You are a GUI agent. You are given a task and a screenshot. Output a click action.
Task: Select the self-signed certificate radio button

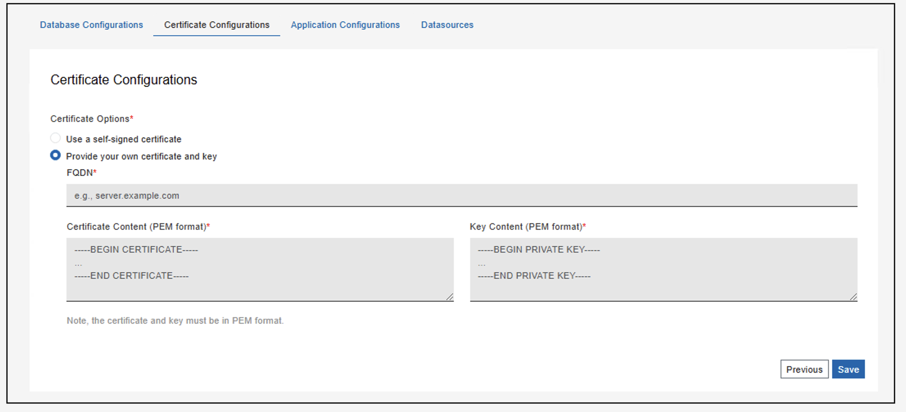55,138
